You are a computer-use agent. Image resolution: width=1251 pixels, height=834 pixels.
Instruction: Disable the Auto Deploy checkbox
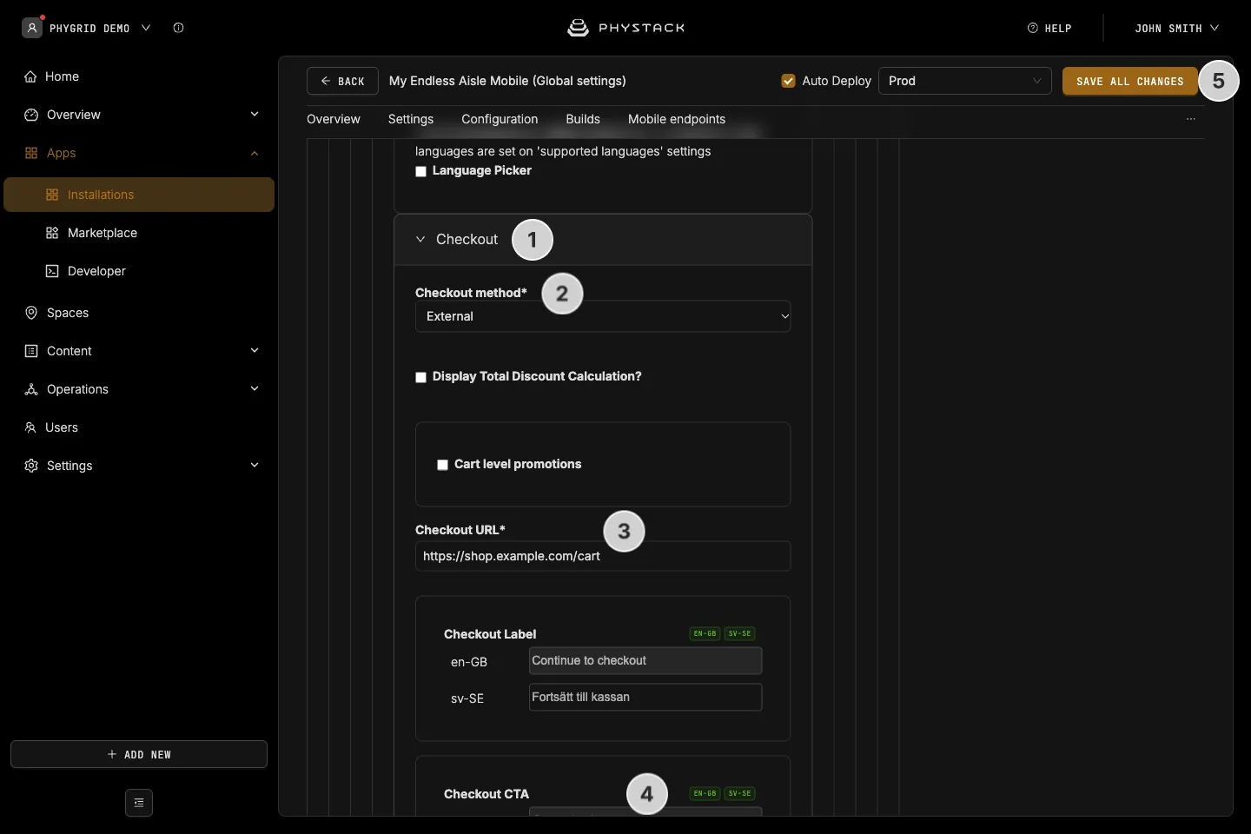pyautogui.click(x=789, y=81)
